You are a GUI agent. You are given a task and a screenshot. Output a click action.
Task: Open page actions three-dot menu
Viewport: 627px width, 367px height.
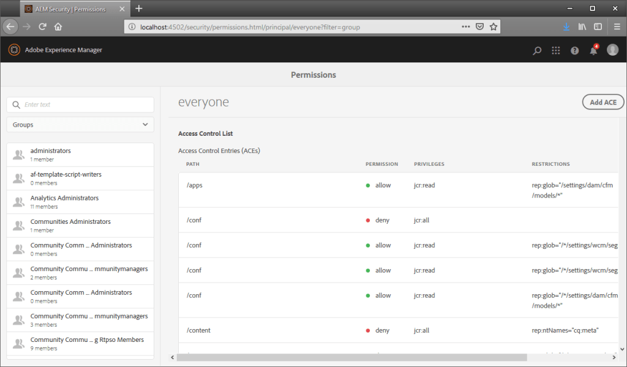466,27
